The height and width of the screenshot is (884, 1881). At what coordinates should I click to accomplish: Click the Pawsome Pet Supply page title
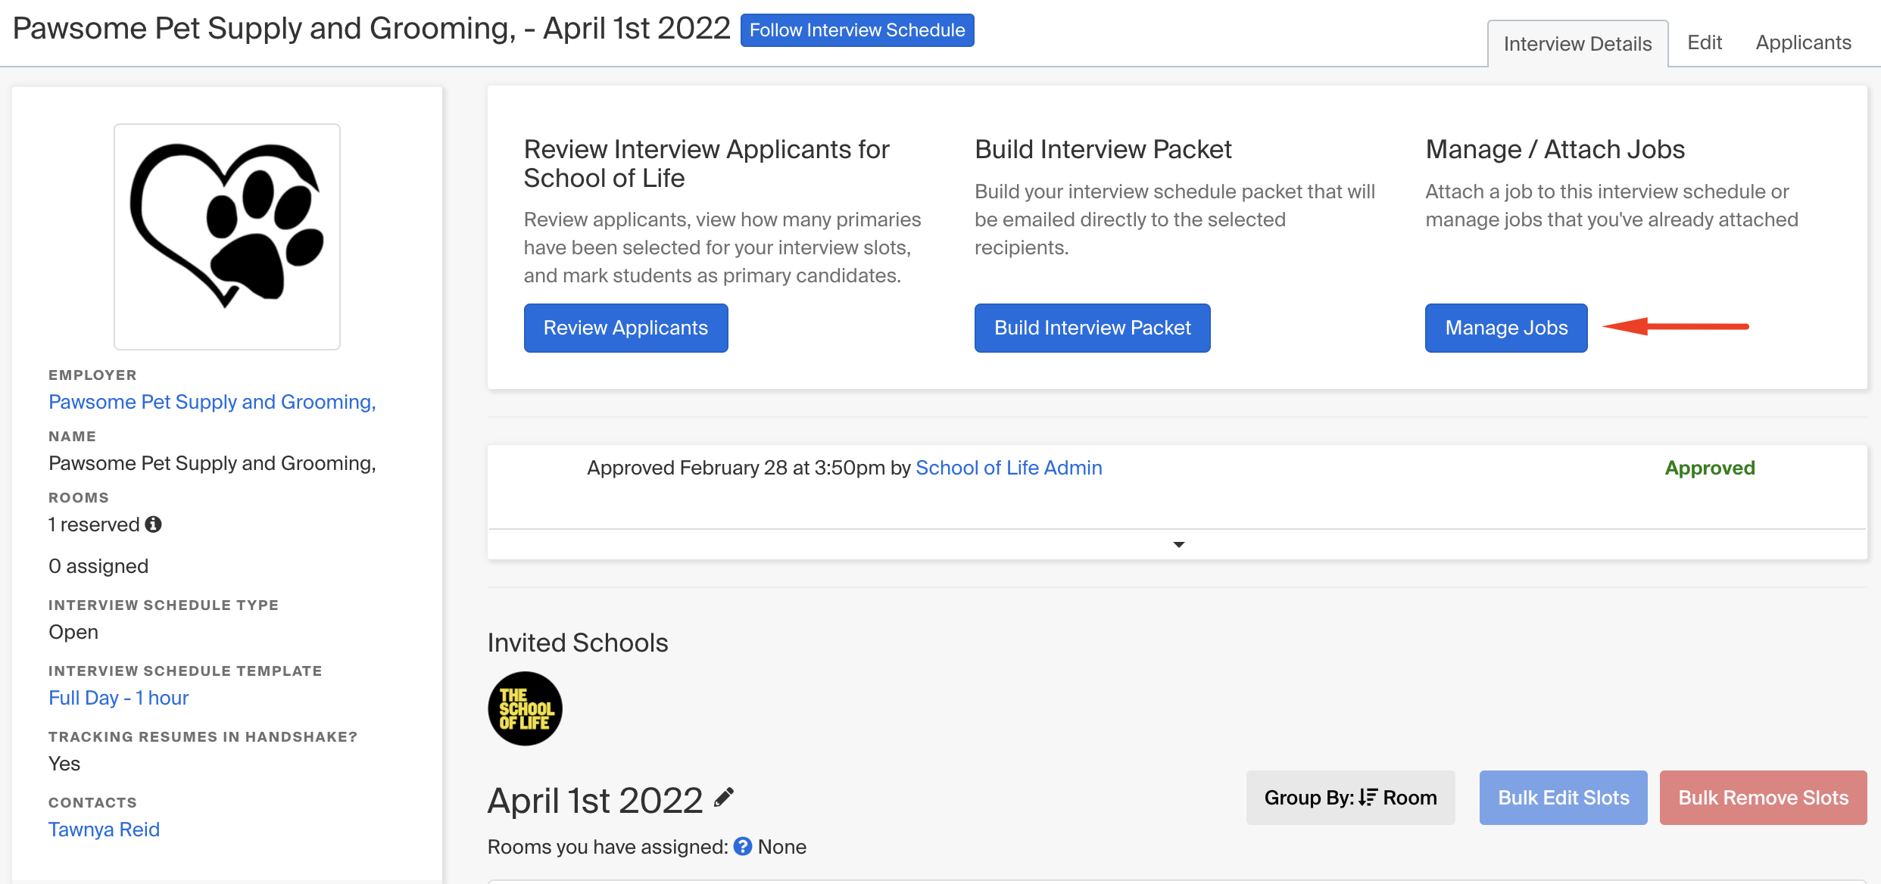tap(371, 29)
